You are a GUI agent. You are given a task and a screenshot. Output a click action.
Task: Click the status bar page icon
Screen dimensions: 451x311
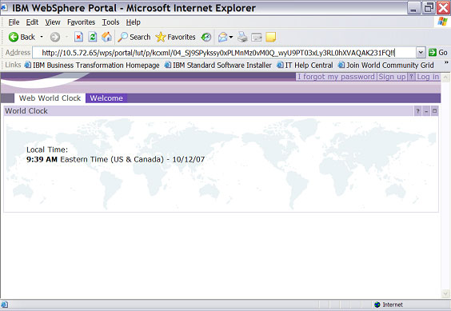5,305
